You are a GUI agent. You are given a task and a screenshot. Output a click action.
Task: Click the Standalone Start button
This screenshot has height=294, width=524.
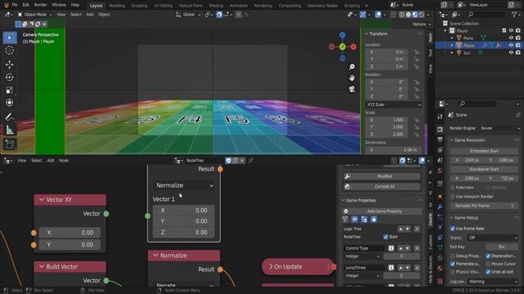tap(484, 169)
